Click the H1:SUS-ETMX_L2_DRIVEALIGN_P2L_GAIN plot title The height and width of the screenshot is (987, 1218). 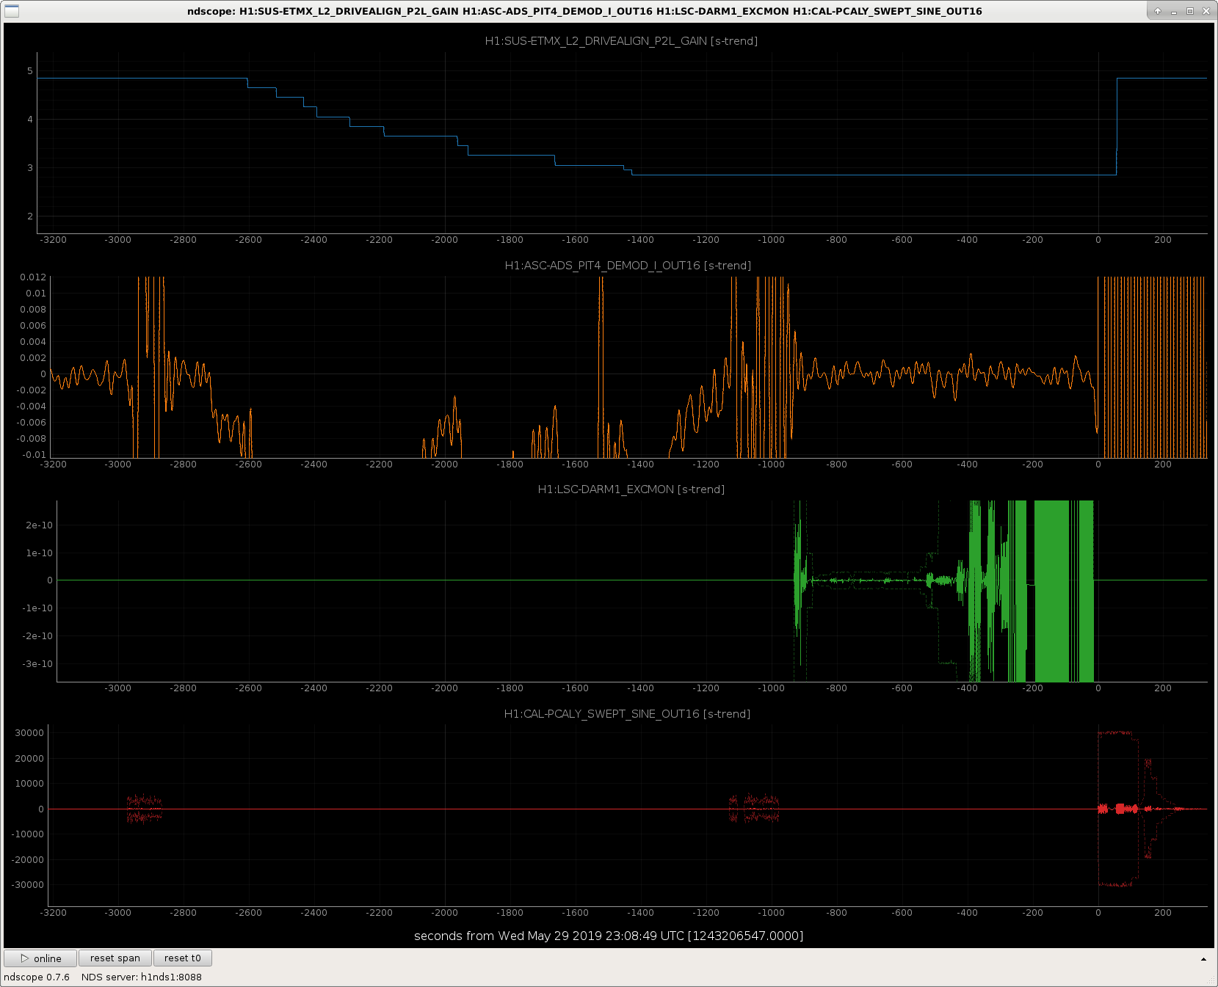[x=621, y=41]
